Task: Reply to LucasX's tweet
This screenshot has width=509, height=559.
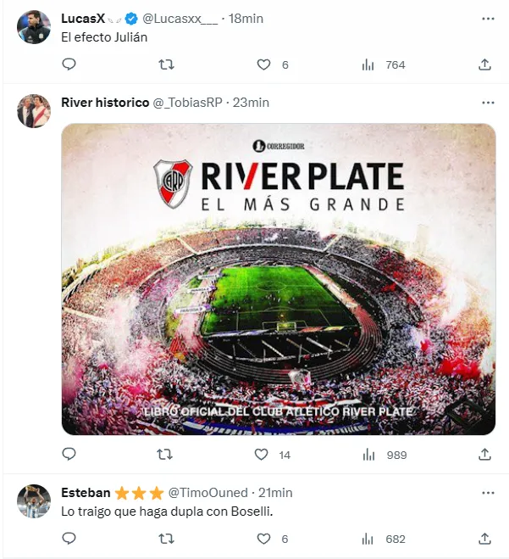Action: click(x=69, y=64)
